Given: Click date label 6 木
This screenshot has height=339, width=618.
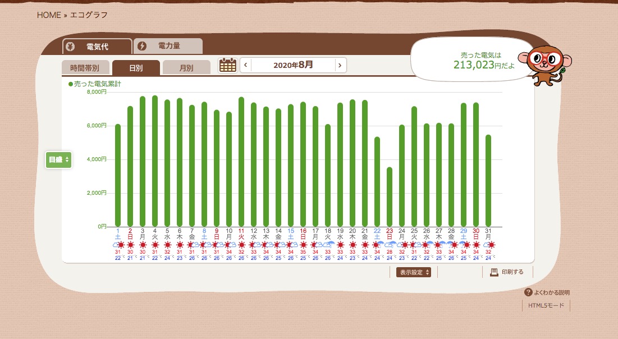Looking at the screenshot, I should tap(180, 233).
